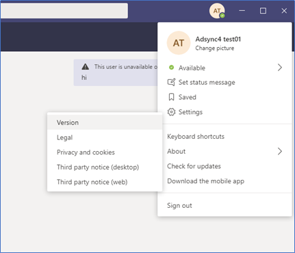This screenshot has height=253, width=295.
Task: Click the AT profile avatar in title bar
Action: 217,11
